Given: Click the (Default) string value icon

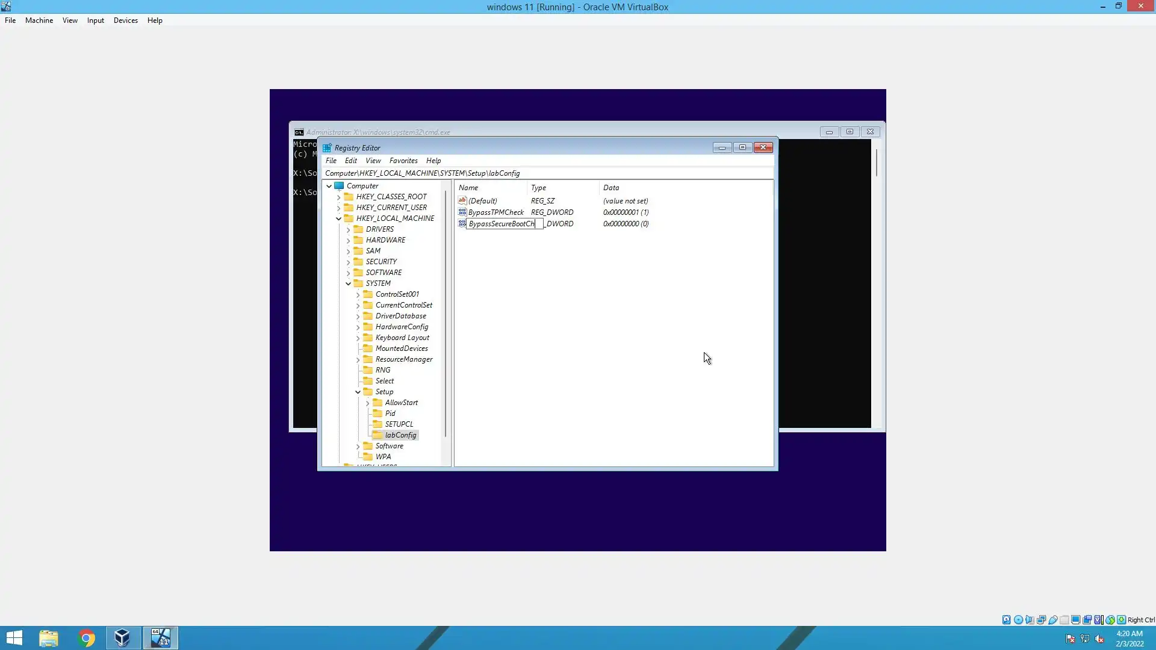Looking at the screenshot, I should tap(462, 200).
